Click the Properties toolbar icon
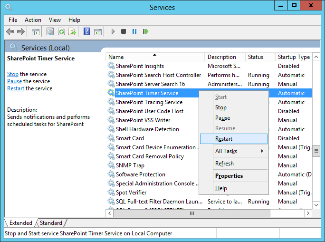Viewport: 325px width, 242px height. tap(50, 31)
